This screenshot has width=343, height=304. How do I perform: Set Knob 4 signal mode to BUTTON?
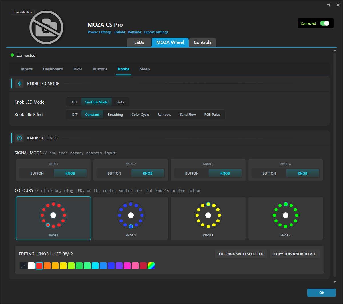(269, 173)
